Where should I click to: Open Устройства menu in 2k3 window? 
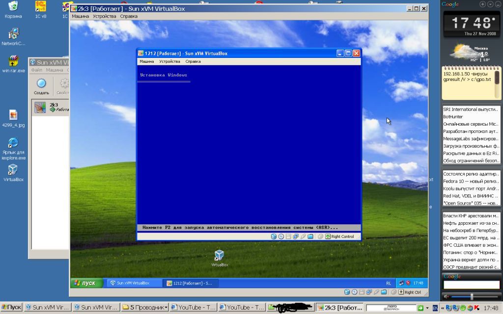[x=105, y=16]
